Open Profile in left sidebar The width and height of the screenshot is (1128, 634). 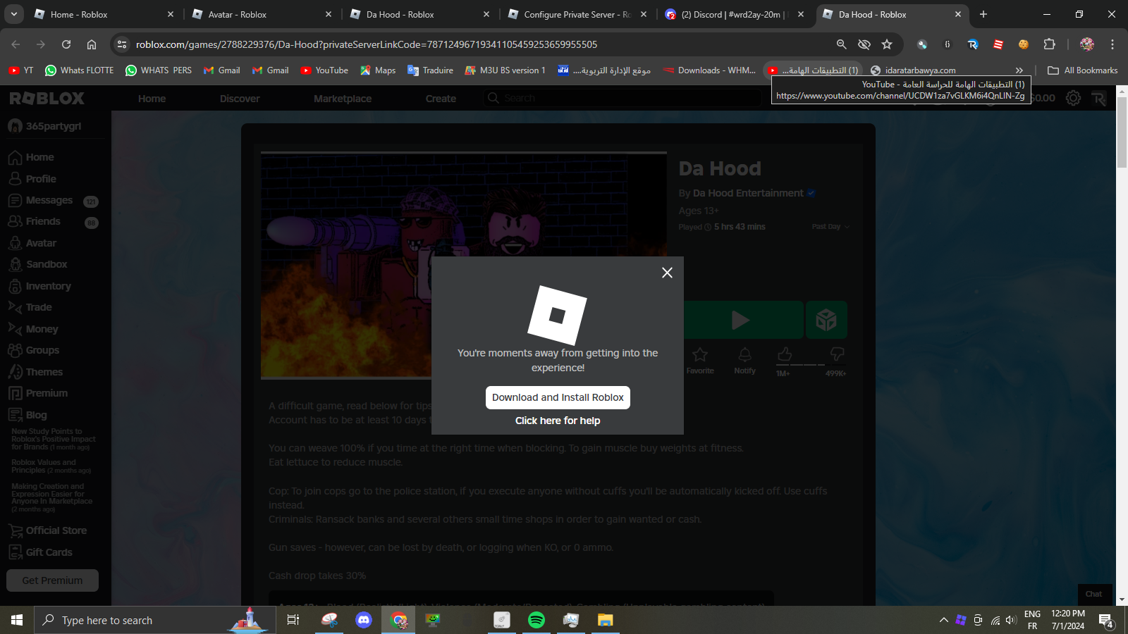coord(33,179)
